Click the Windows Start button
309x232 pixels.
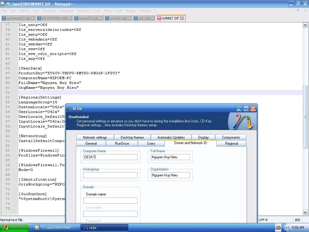pyautogui.click(x=14, y=227)
